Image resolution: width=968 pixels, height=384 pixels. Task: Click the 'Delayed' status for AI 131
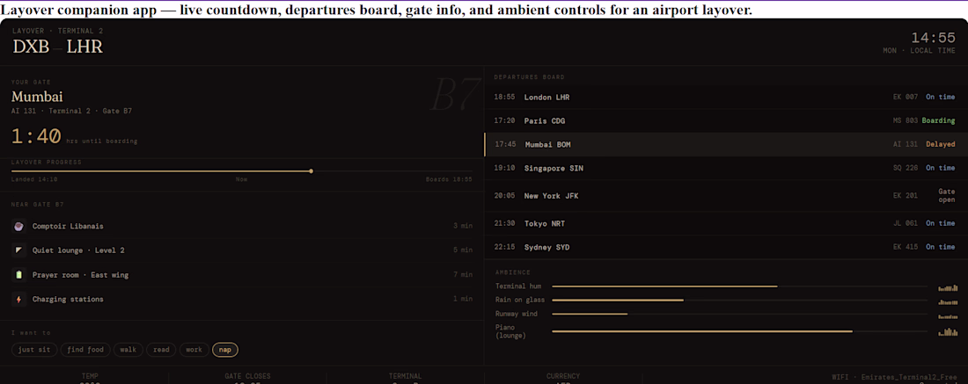940,144
